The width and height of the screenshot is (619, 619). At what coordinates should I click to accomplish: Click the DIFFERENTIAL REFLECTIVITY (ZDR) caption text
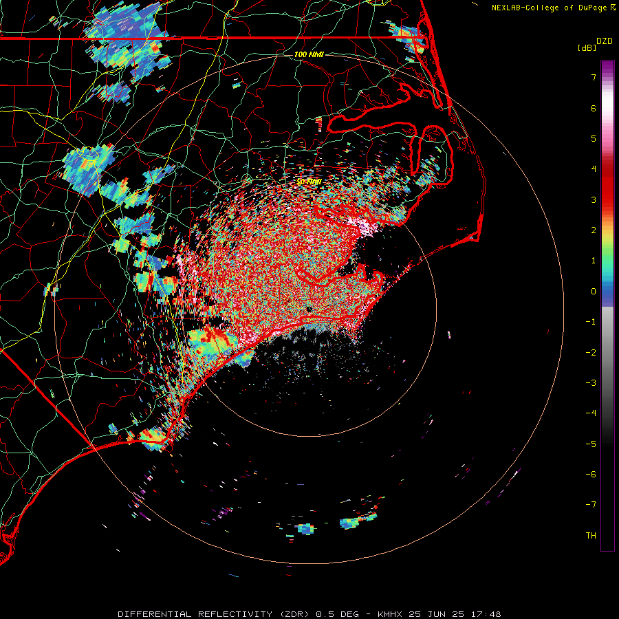[x=215, y=614]
